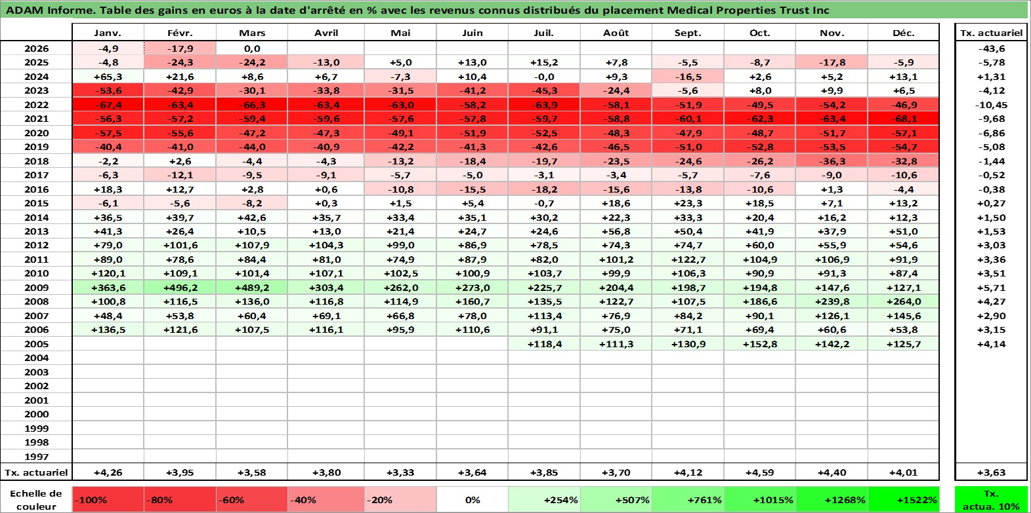This screenshot has width=1031, height=513.
Task: Click the Févr. column header
Action: (x=180, y=33)
